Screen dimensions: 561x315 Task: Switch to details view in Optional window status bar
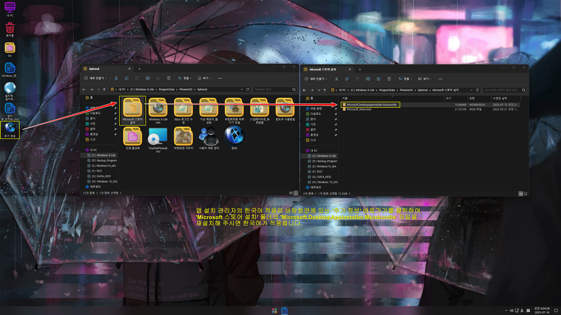pos(291,193)
